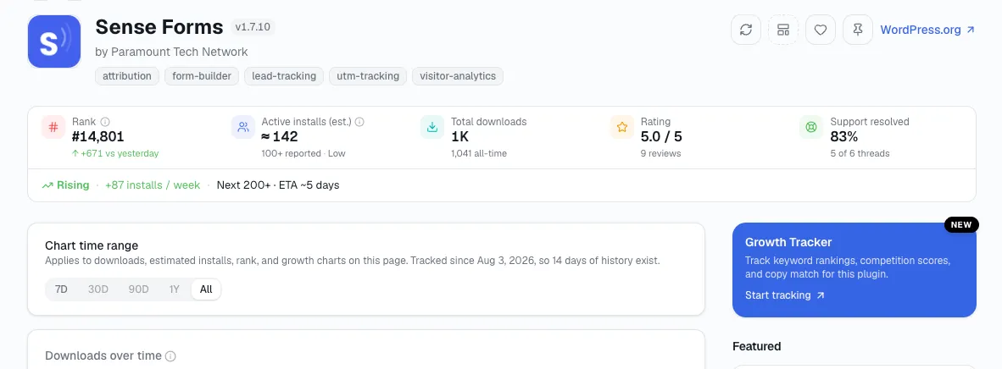Favorite the plugin with heart icon

[821, 30]
